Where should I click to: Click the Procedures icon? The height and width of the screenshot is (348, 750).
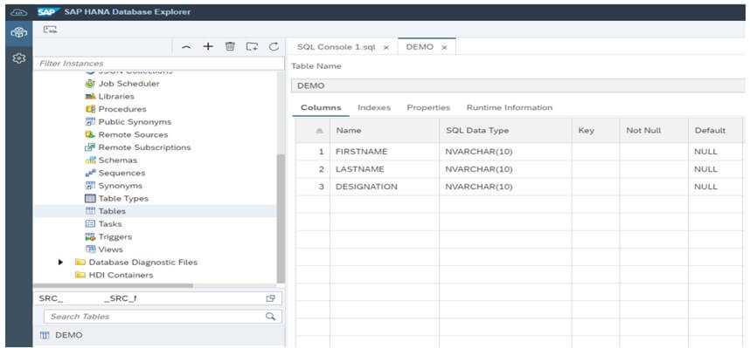[90, 109]
